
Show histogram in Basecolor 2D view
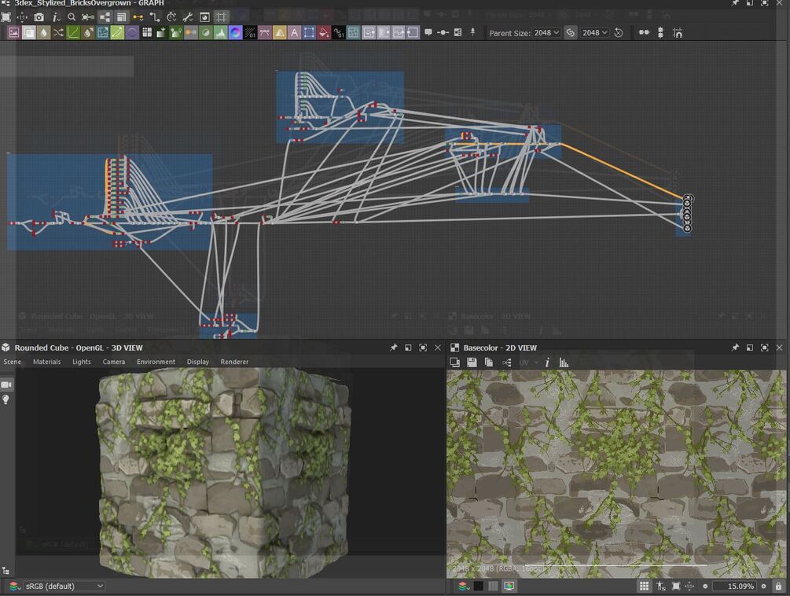[x=564, y=362]
